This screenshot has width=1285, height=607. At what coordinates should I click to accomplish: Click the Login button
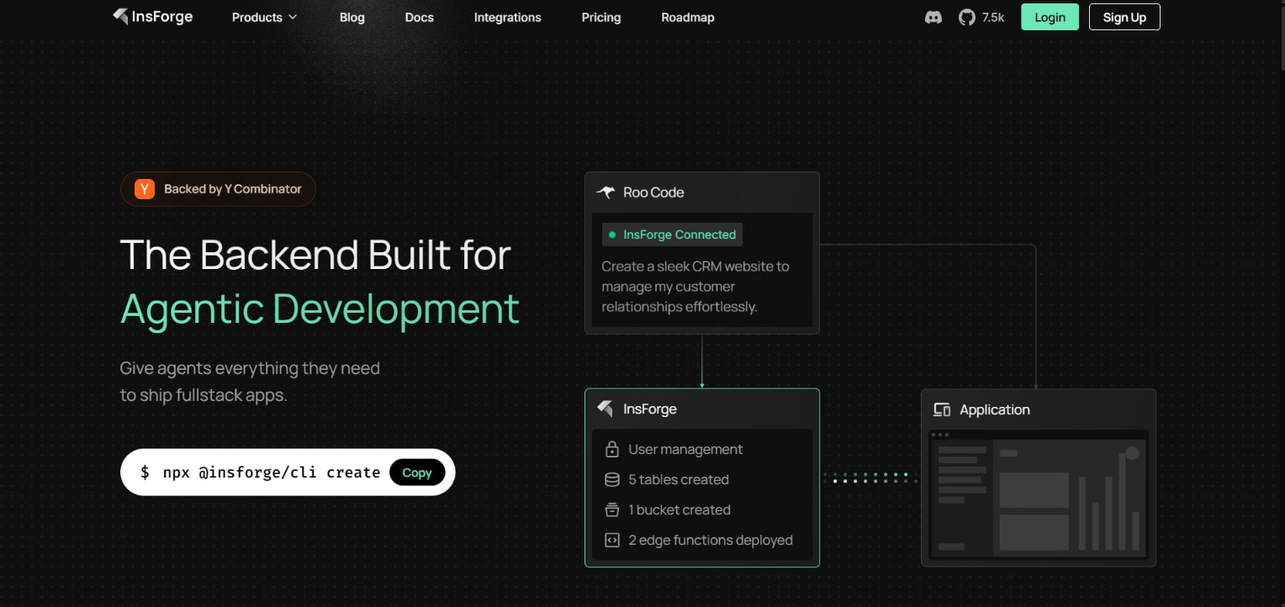tap(1050, 17)
